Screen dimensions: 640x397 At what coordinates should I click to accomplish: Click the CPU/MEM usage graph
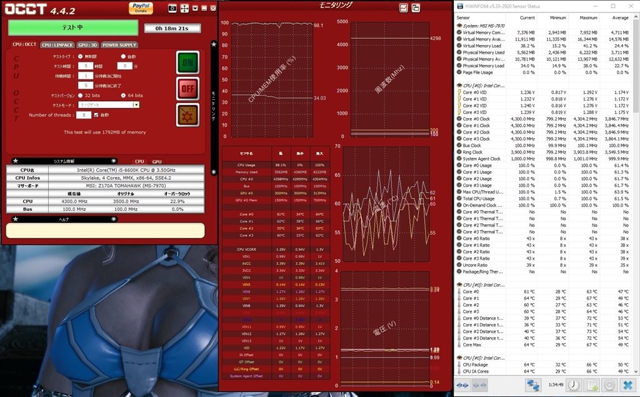point(272,79)
